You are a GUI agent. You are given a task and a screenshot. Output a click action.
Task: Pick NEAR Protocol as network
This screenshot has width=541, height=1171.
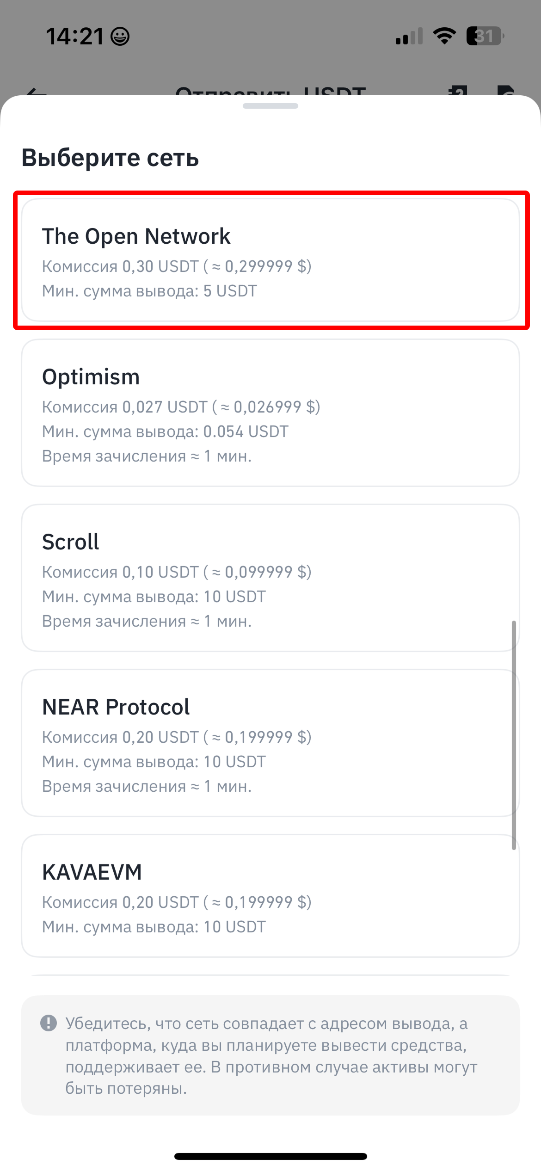click(x=270, y=743)
